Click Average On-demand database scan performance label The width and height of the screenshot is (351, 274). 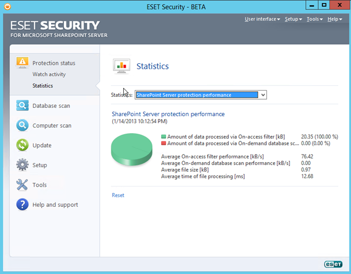[226, 163]
